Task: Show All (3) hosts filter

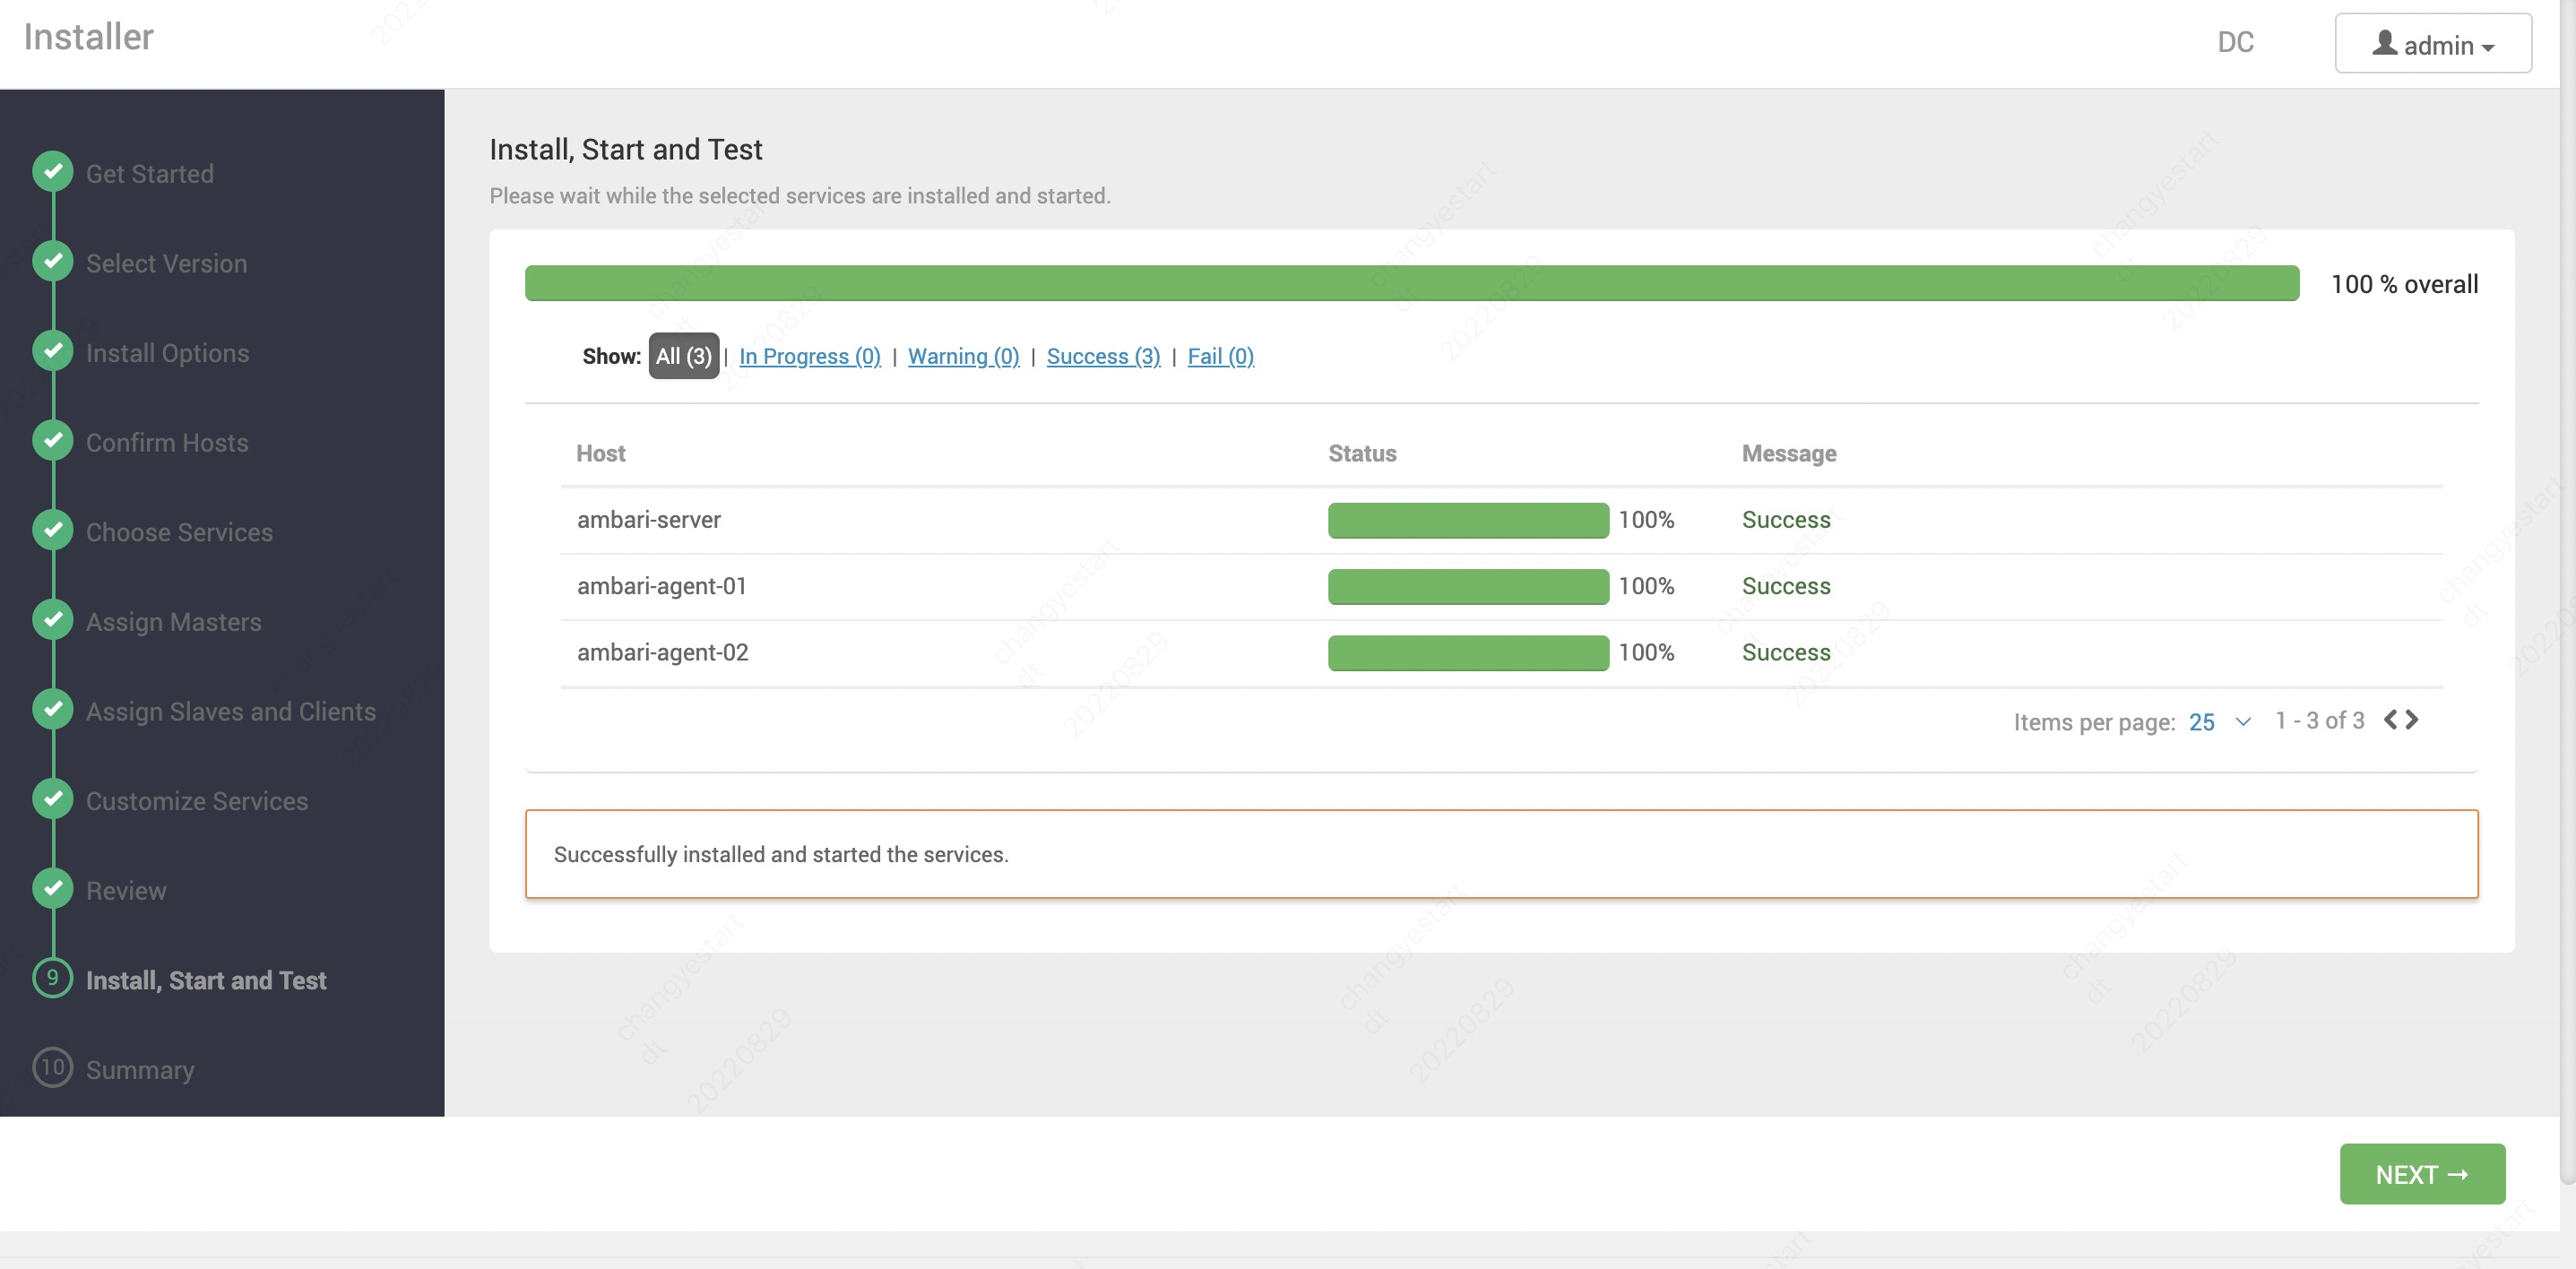Action: pos(683,356)
